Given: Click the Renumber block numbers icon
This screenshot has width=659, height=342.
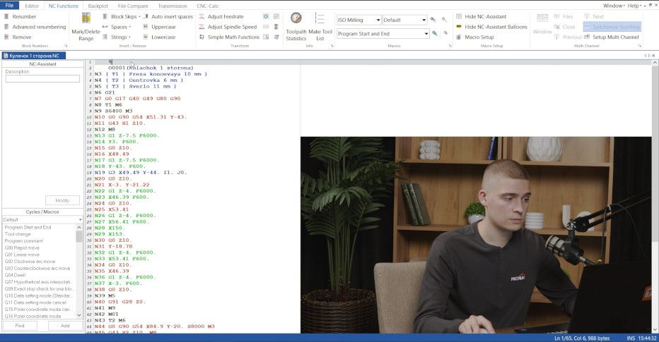Looking at the screenshot, I should pos(6,16).
